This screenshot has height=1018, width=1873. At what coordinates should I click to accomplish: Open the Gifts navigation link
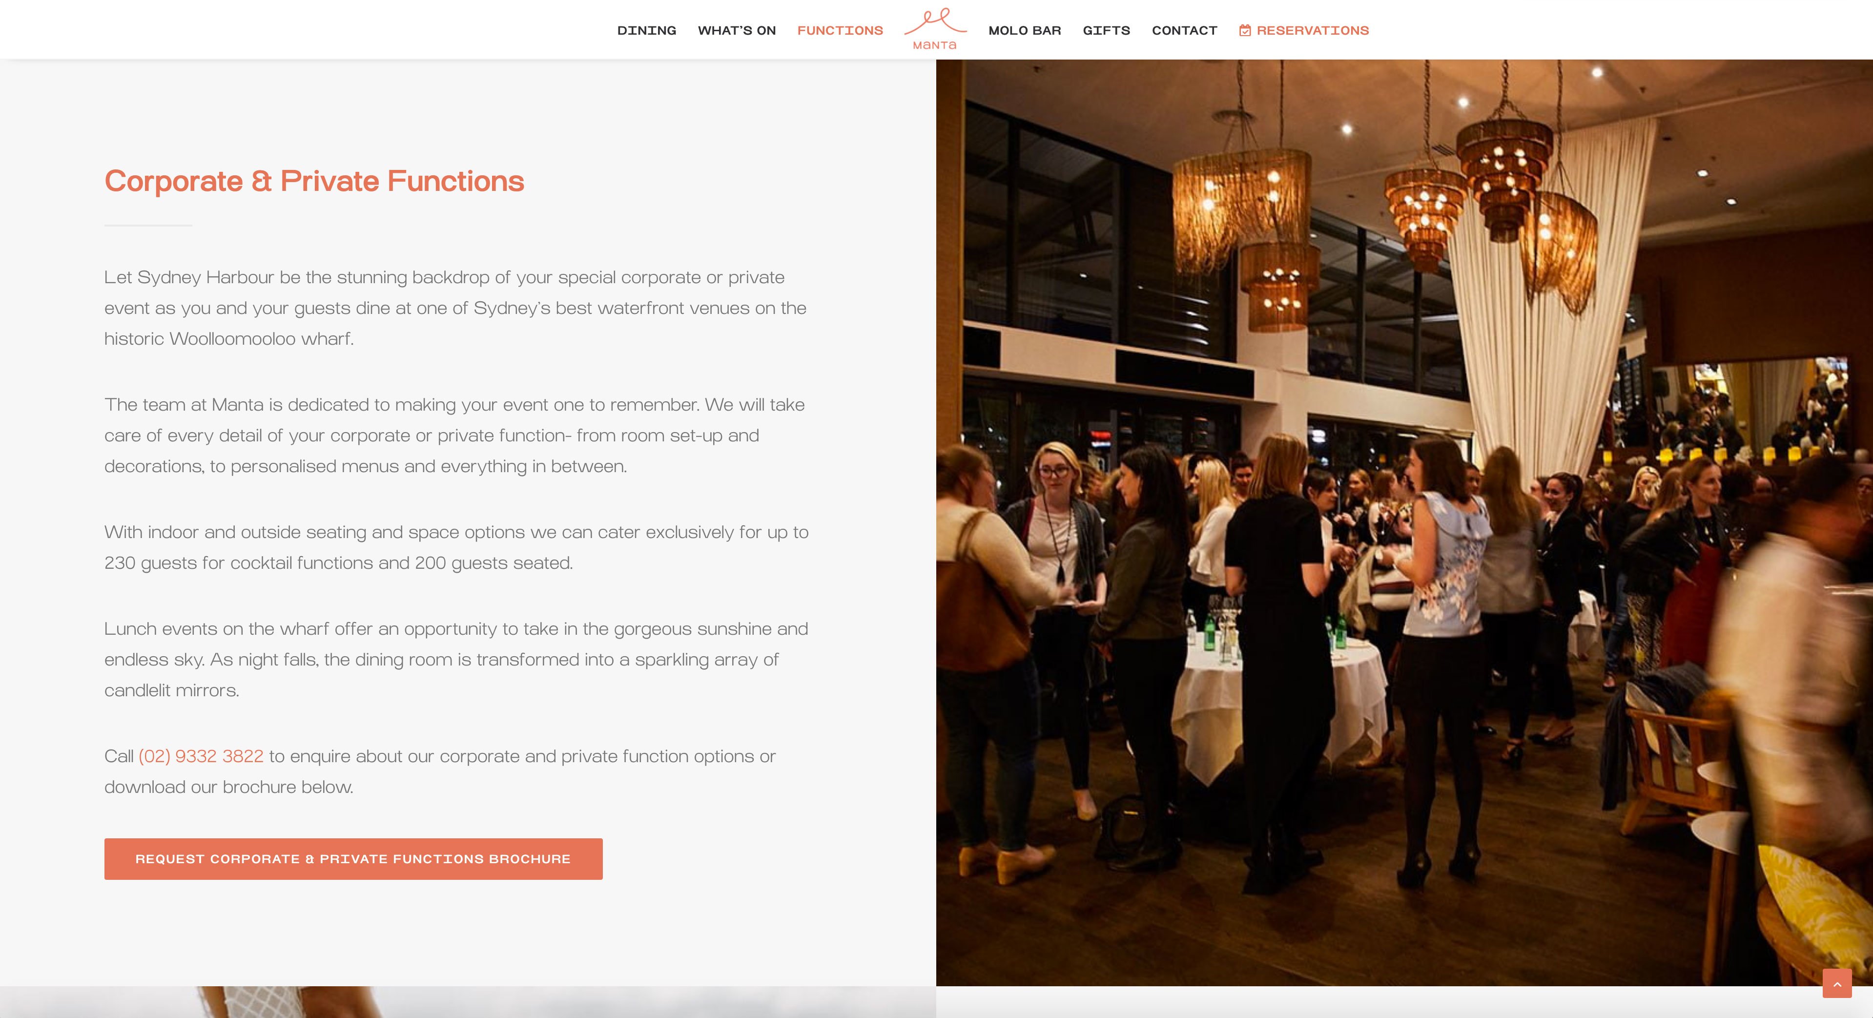click(1106, 31)
